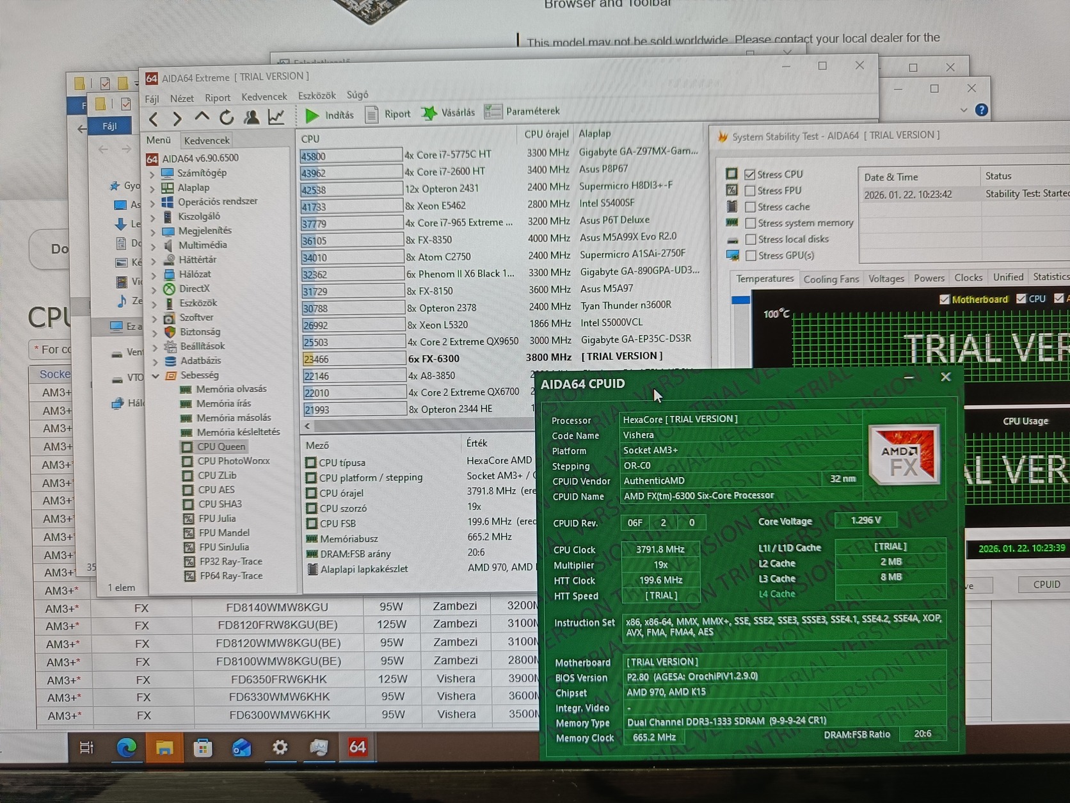This screenshot has width=1070, height=803.
Task: Expand the Számítógép tree node
Action: point(152,174)
